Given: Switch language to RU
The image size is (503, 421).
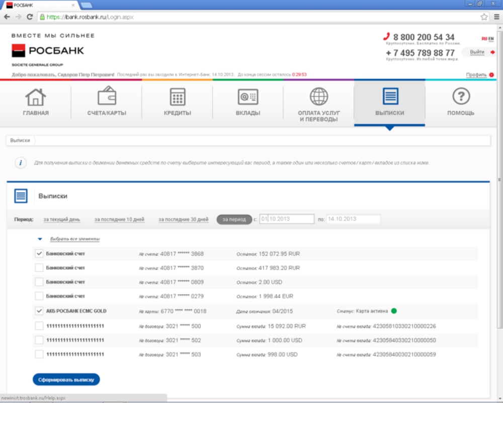Looking at the screenshot, I should pyautogui.click(x=484, y=39).
